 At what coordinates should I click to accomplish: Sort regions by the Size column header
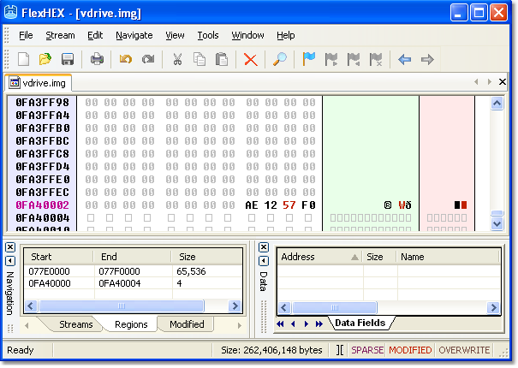[x=207, y=257]
